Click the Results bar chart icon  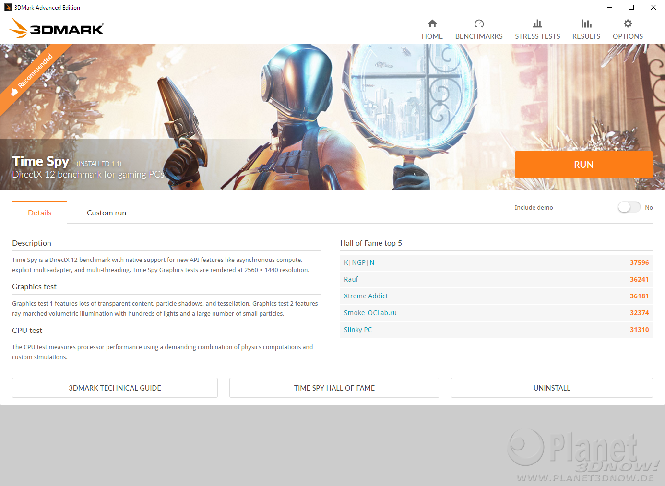tap(586, 24)
